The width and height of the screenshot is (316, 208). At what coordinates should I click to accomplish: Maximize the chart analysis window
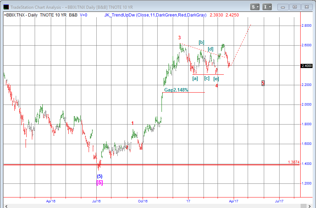pyautogui.click(x=295, y=7)
